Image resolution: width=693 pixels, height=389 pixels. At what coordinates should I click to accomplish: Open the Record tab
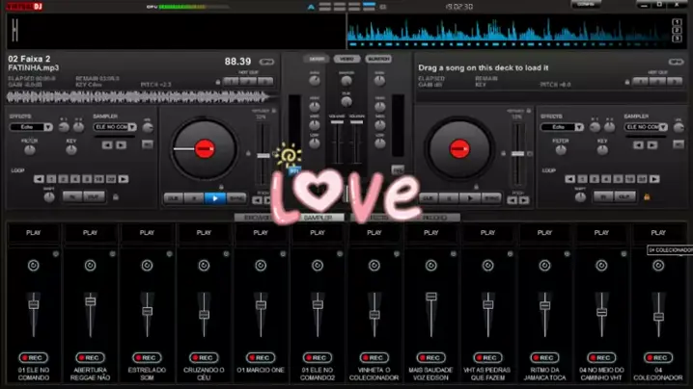point(434,218)
